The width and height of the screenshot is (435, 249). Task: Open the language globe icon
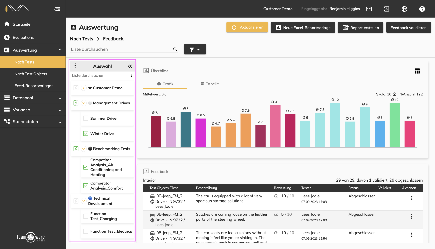(404, 9)
